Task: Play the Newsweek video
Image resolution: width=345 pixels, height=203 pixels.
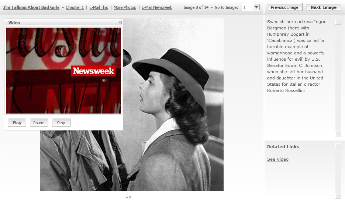Action: [17, 123]
